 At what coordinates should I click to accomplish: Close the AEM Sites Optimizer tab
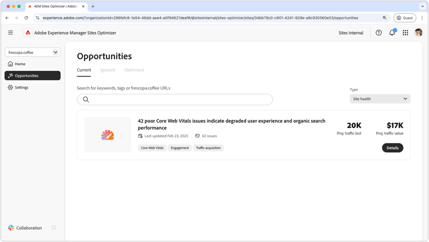point(83,6)
